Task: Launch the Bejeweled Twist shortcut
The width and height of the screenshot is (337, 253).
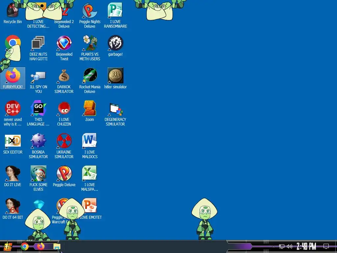Action: [64, 48]
